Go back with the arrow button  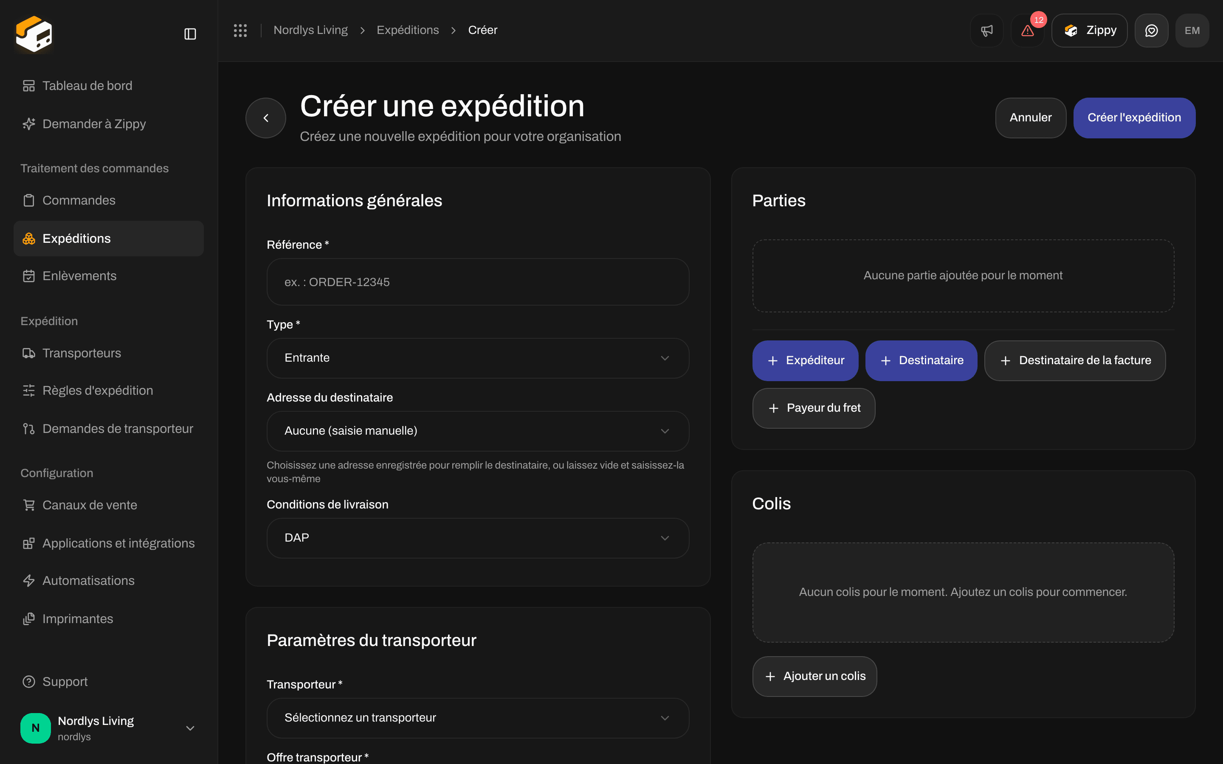coord(266,118)
